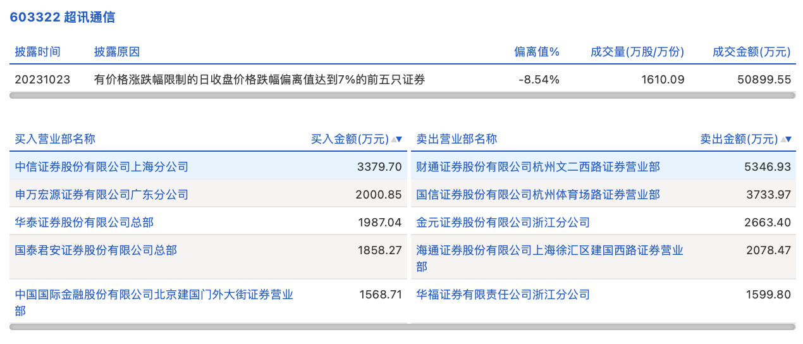This screenshot has width=803, height=344.
Task: Select 华福证券浙江分公司 seller row
Action: click(x=503, y=295)
